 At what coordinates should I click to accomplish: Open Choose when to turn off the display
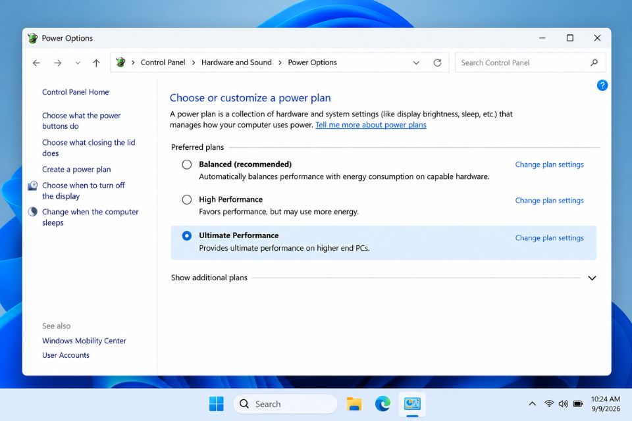point(84,191)
